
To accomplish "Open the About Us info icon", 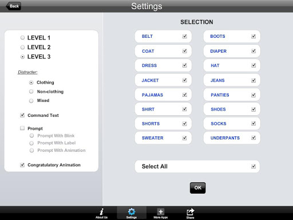I will click(102, 211).
